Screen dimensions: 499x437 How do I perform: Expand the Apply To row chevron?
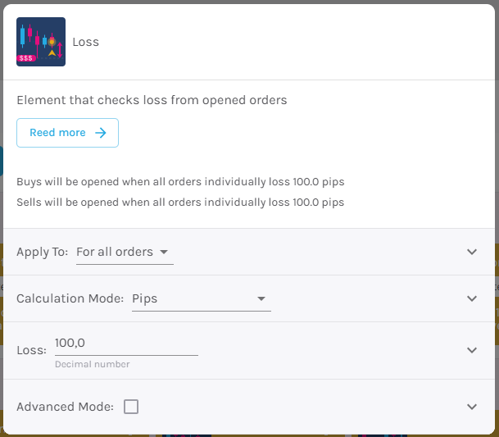click(472, 252)
